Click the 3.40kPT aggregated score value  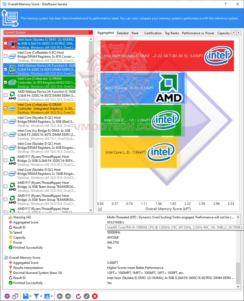pos(113,262)
